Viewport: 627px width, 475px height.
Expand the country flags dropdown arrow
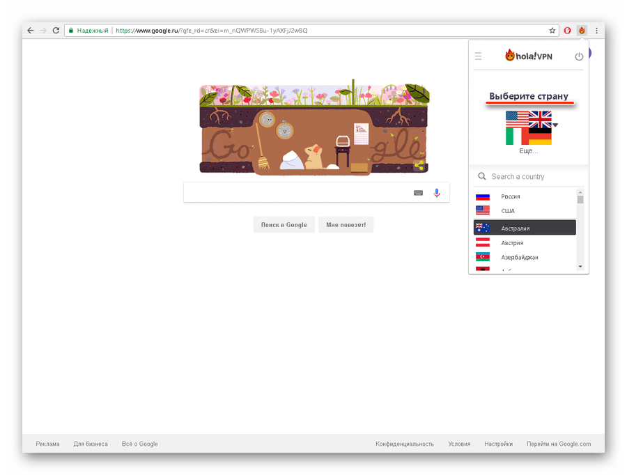click(555, 125)
